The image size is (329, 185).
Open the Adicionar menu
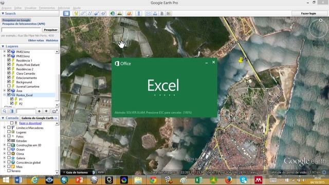[64, 8]
